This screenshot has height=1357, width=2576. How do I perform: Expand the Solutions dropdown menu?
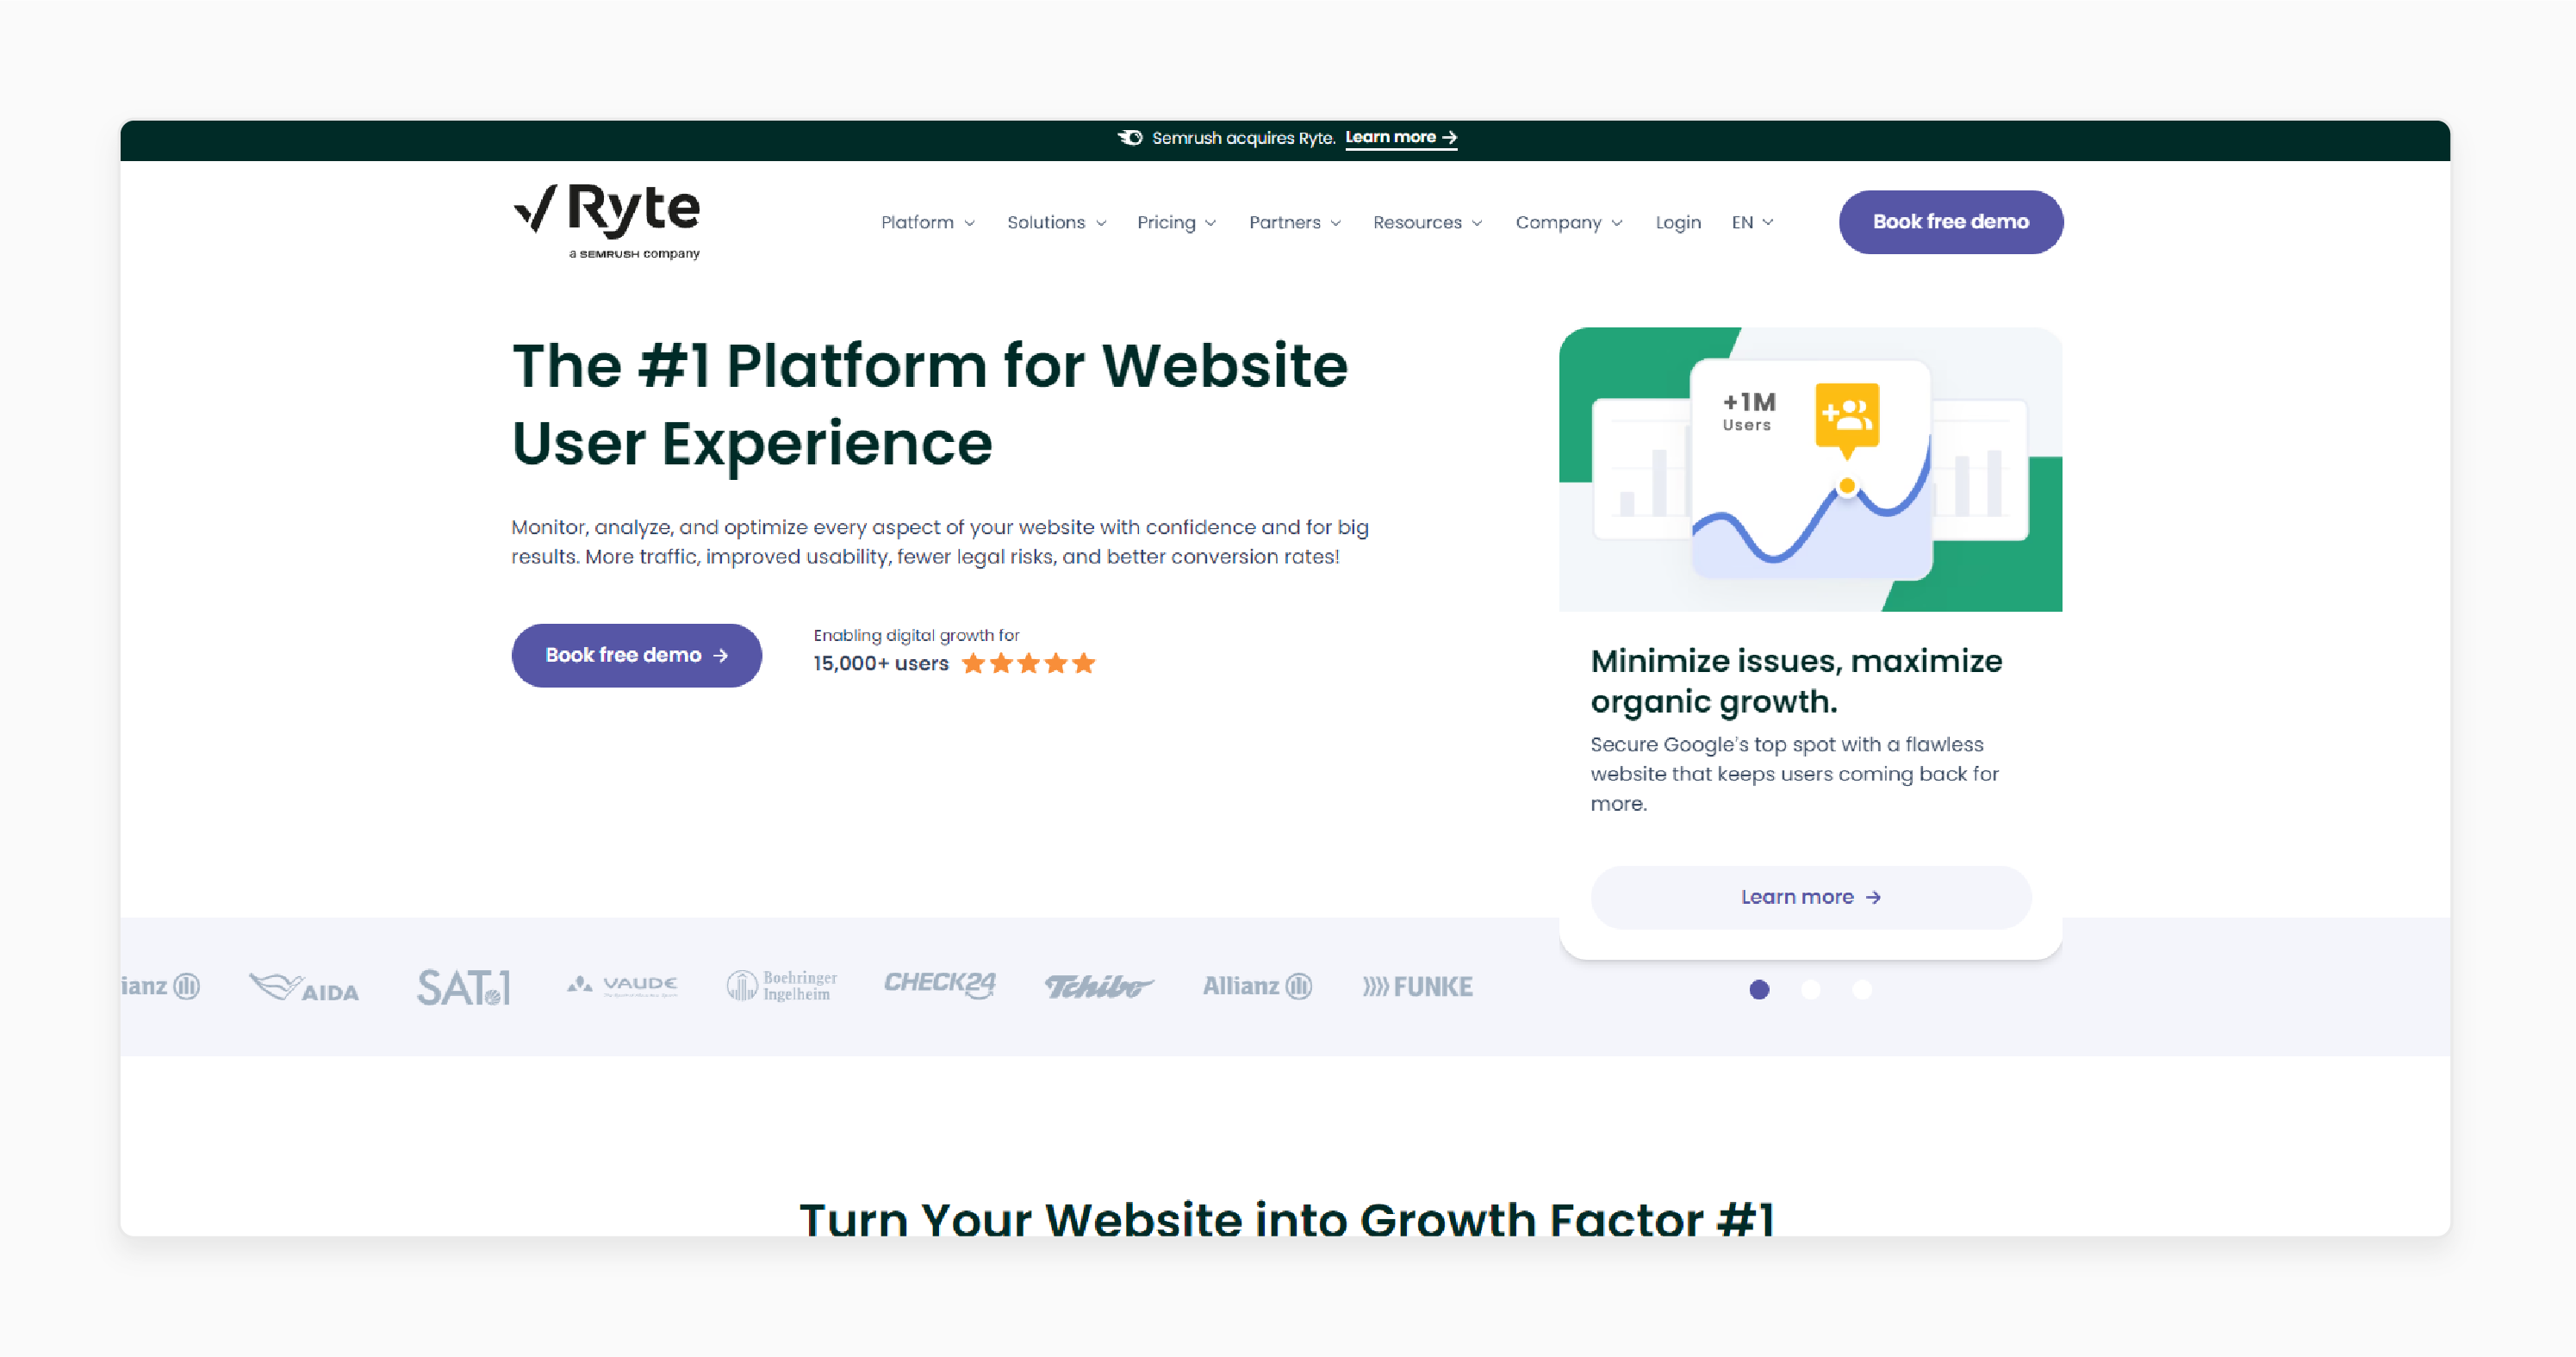pos(1056,221)
